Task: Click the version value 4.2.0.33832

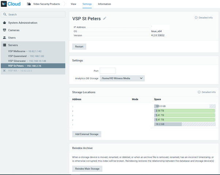Action: tap(158, 35)
